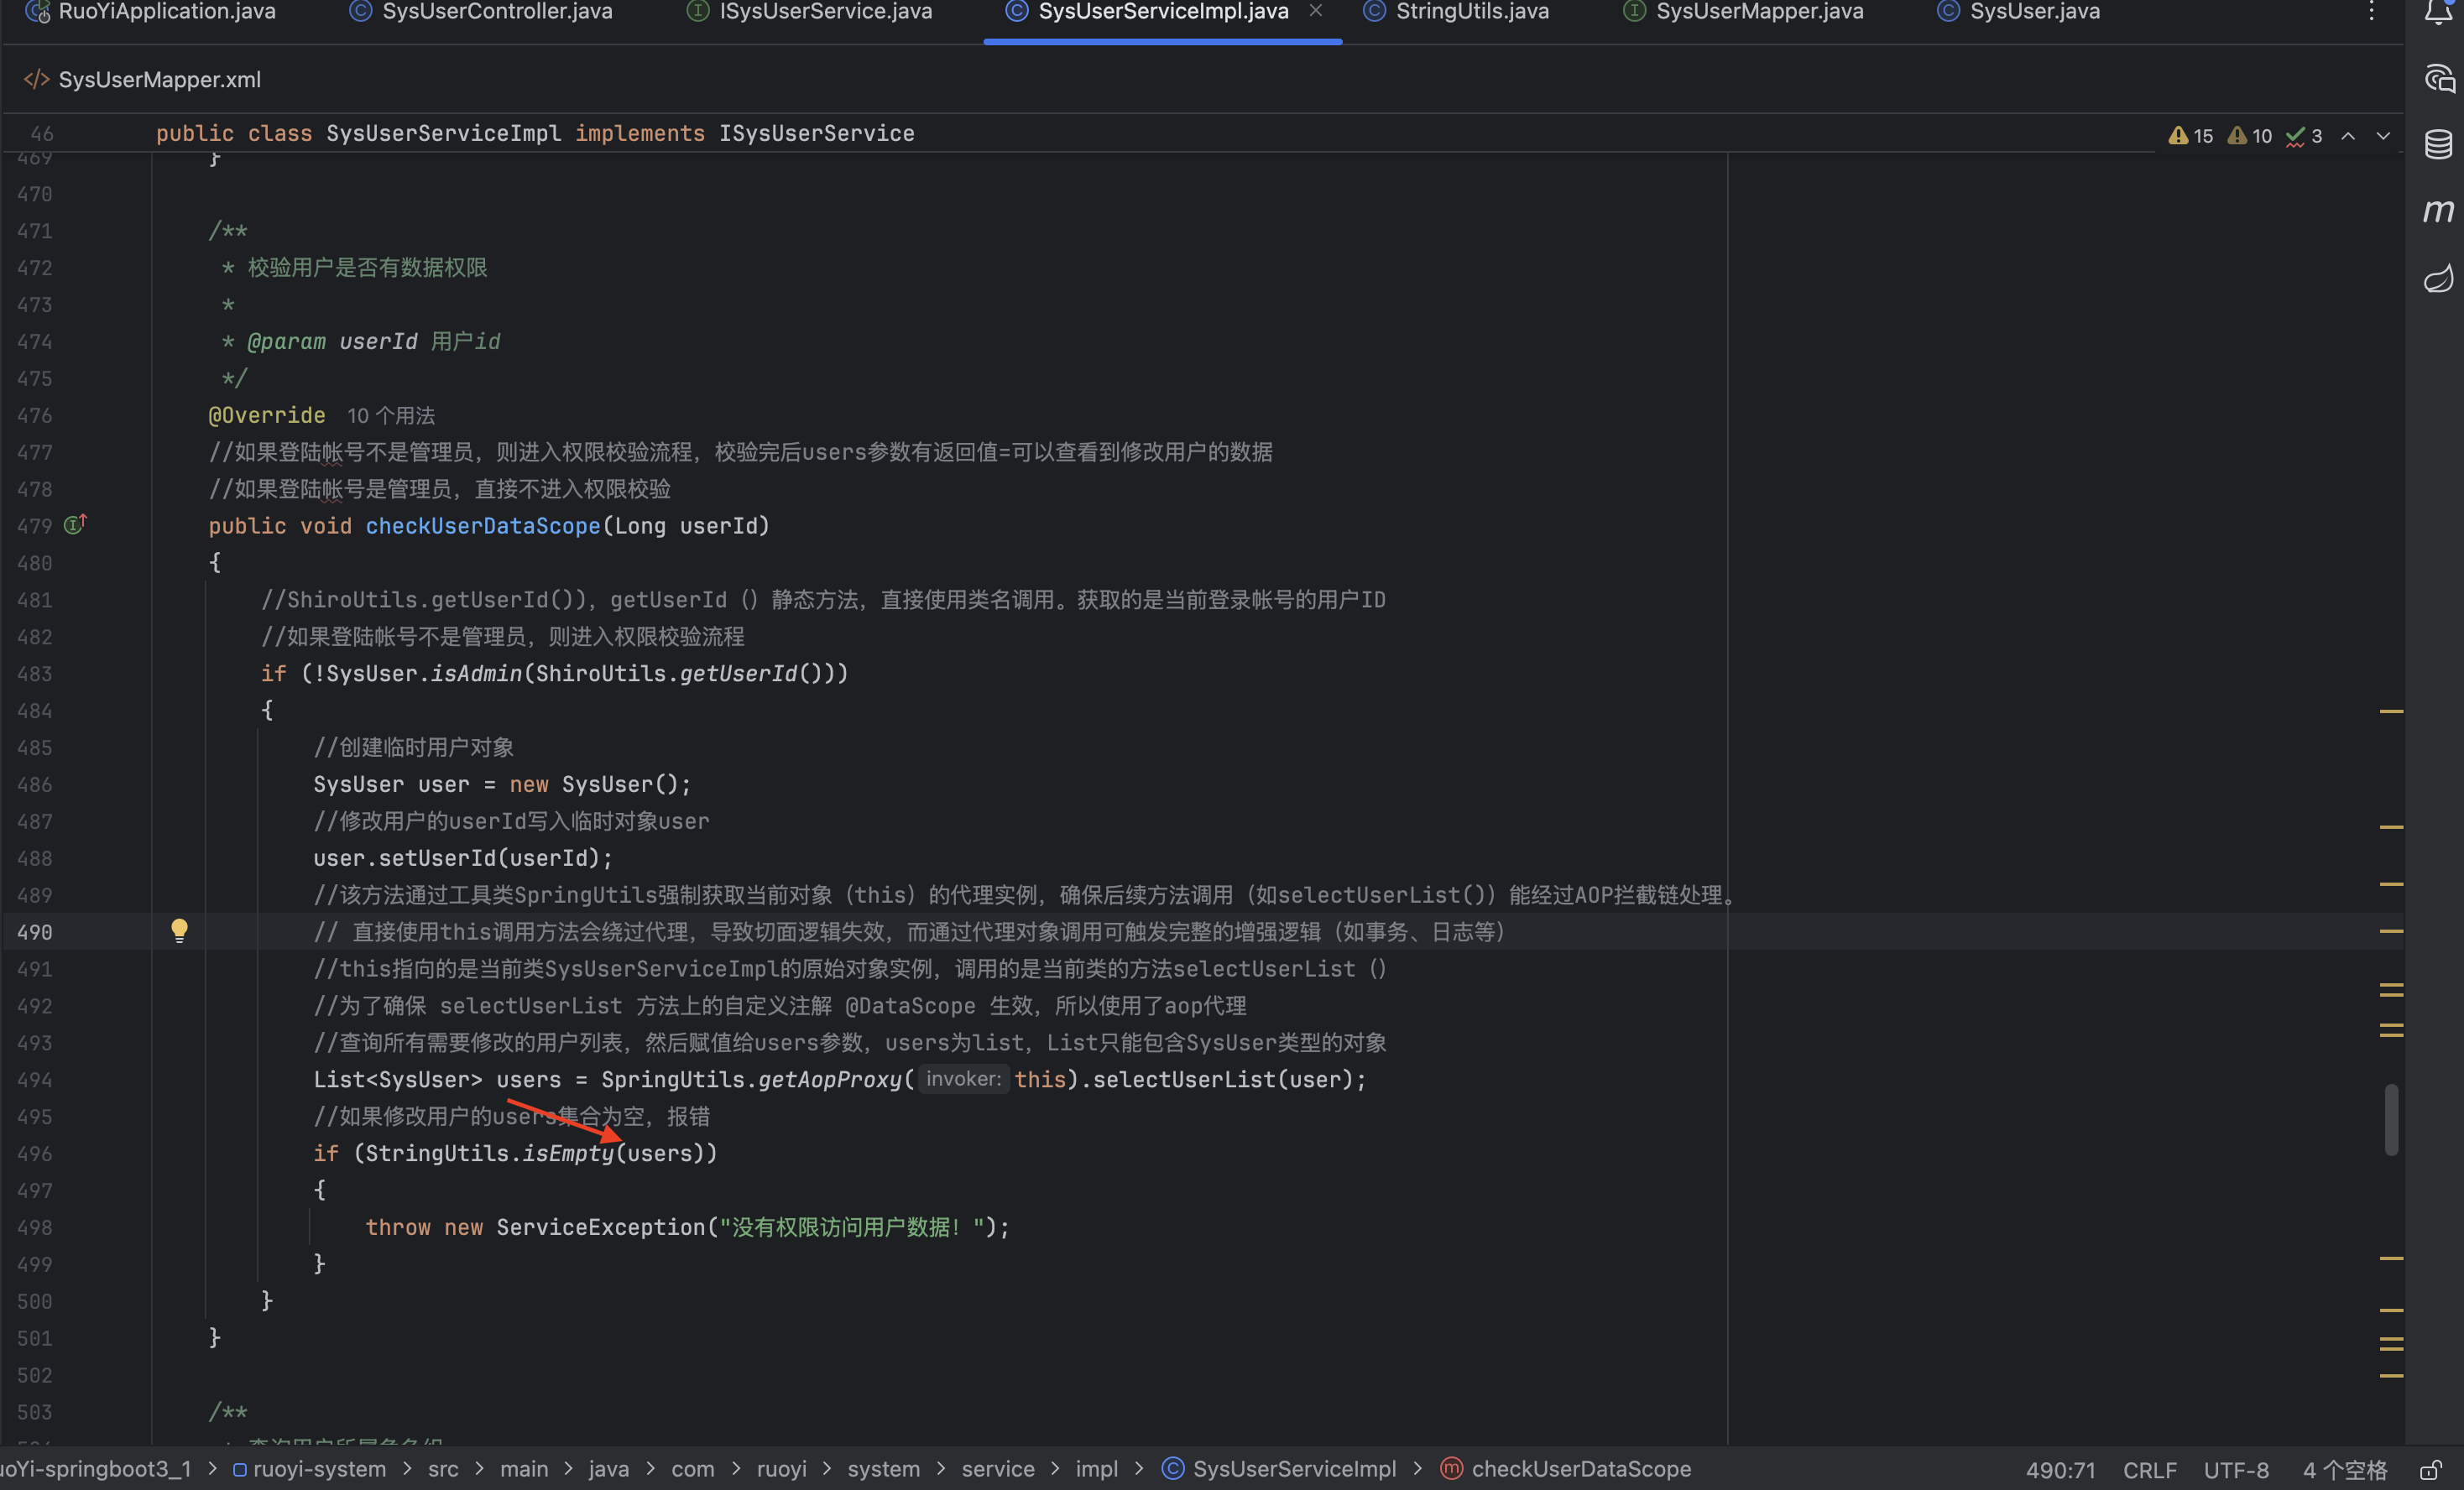The width and height of the screenshot is (2464, 1490).
Task: Open the Database tool window
Action: 2438,144
